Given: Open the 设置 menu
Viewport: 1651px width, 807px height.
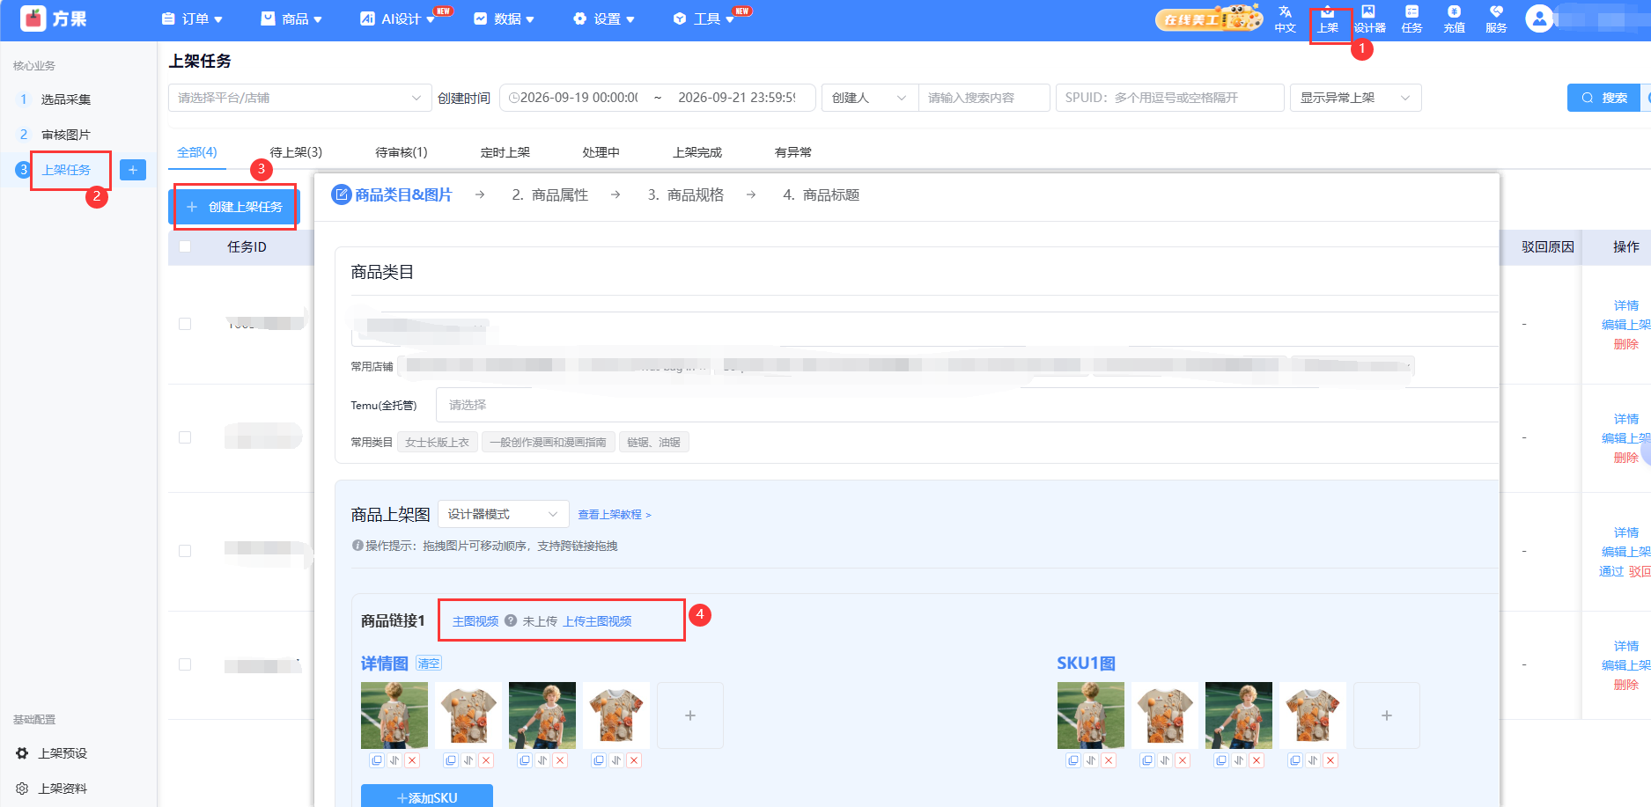Looking at the screenshot, I should pos(604,18).
